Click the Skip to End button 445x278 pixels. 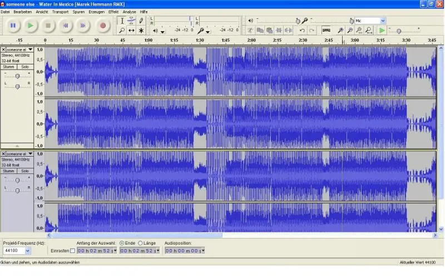click(x=83, y=25)
